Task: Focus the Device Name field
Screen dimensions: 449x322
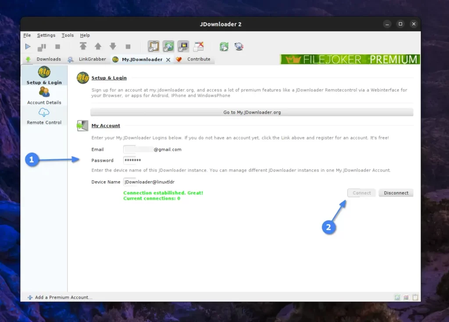Action: coord(149,182)
